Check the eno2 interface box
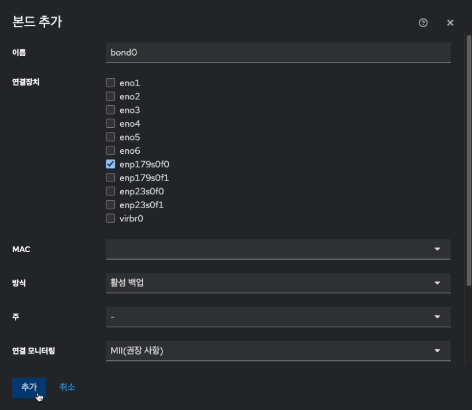The width and height of the screenshot is (472, 410). coord(110,96)
